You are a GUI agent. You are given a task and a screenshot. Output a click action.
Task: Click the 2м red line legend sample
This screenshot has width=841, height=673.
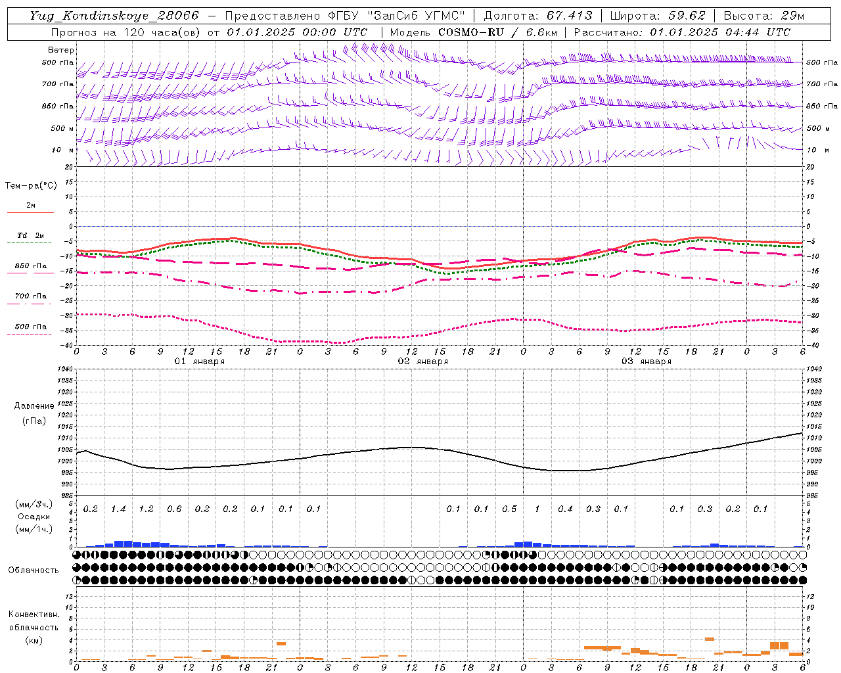[30, 212]
